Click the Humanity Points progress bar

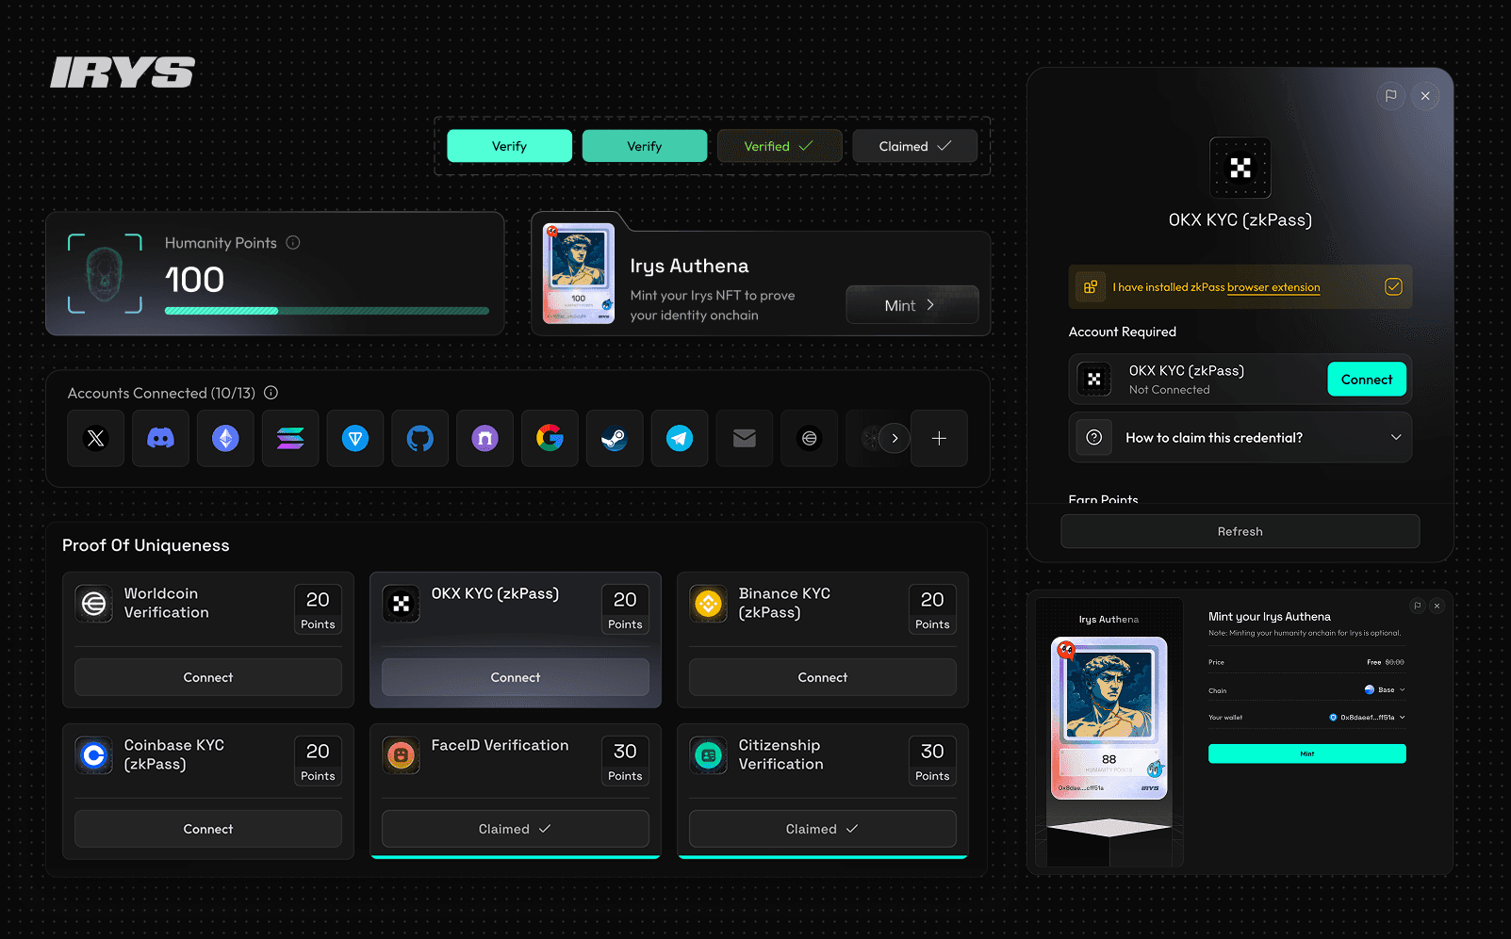327,311
